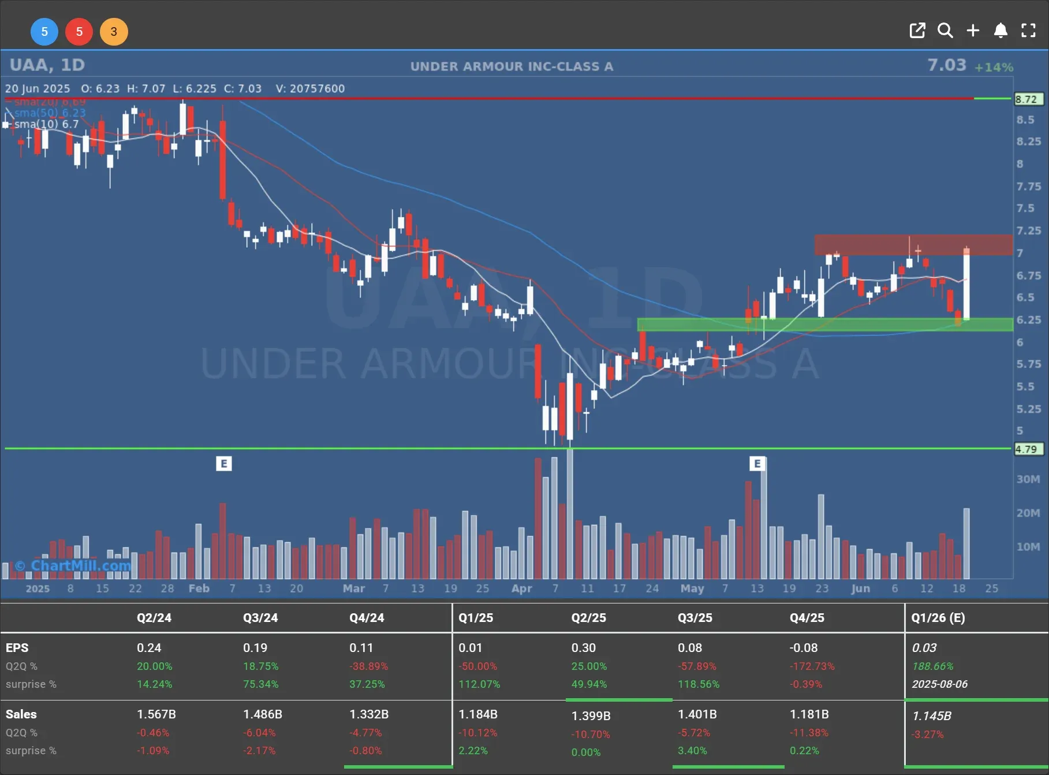Click the blue circle badge 5
The image size is (1049, 775).
click(x=44, y=32)
